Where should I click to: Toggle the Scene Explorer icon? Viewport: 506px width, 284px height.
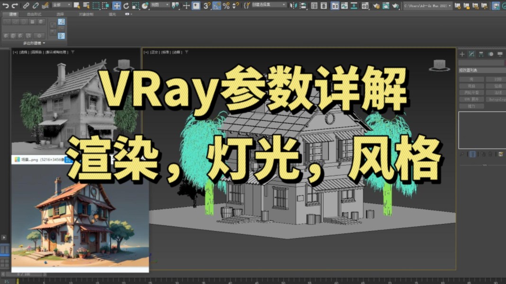pos(314,6)
